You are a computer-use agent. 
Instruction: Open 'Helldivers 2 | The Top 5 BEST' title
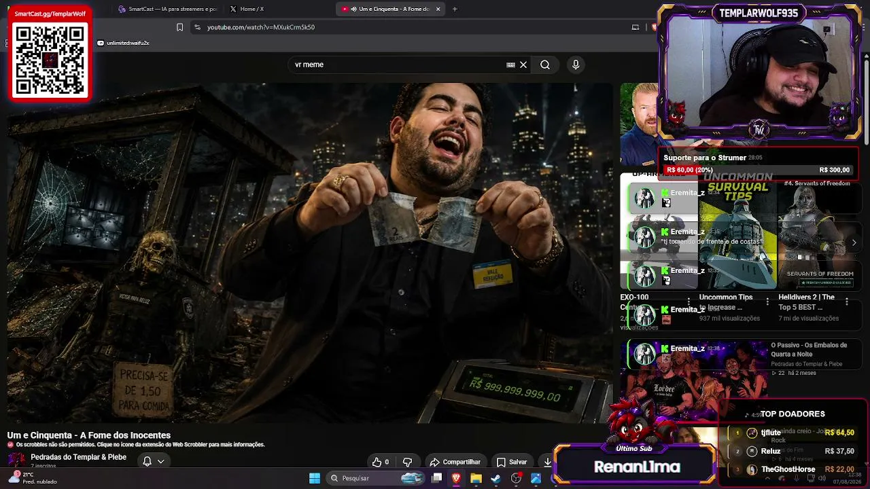point(806,302)
